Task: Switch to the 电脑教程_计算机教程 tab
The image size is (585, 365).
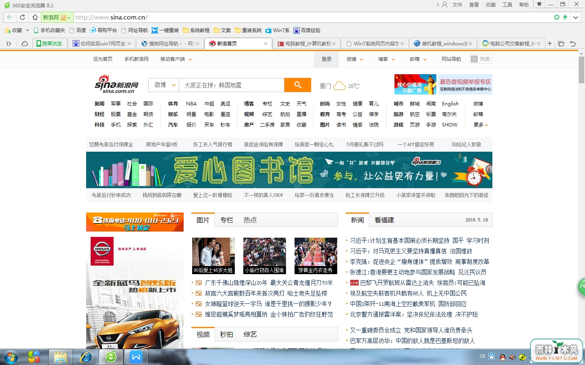Action: (x=306, y=43)
